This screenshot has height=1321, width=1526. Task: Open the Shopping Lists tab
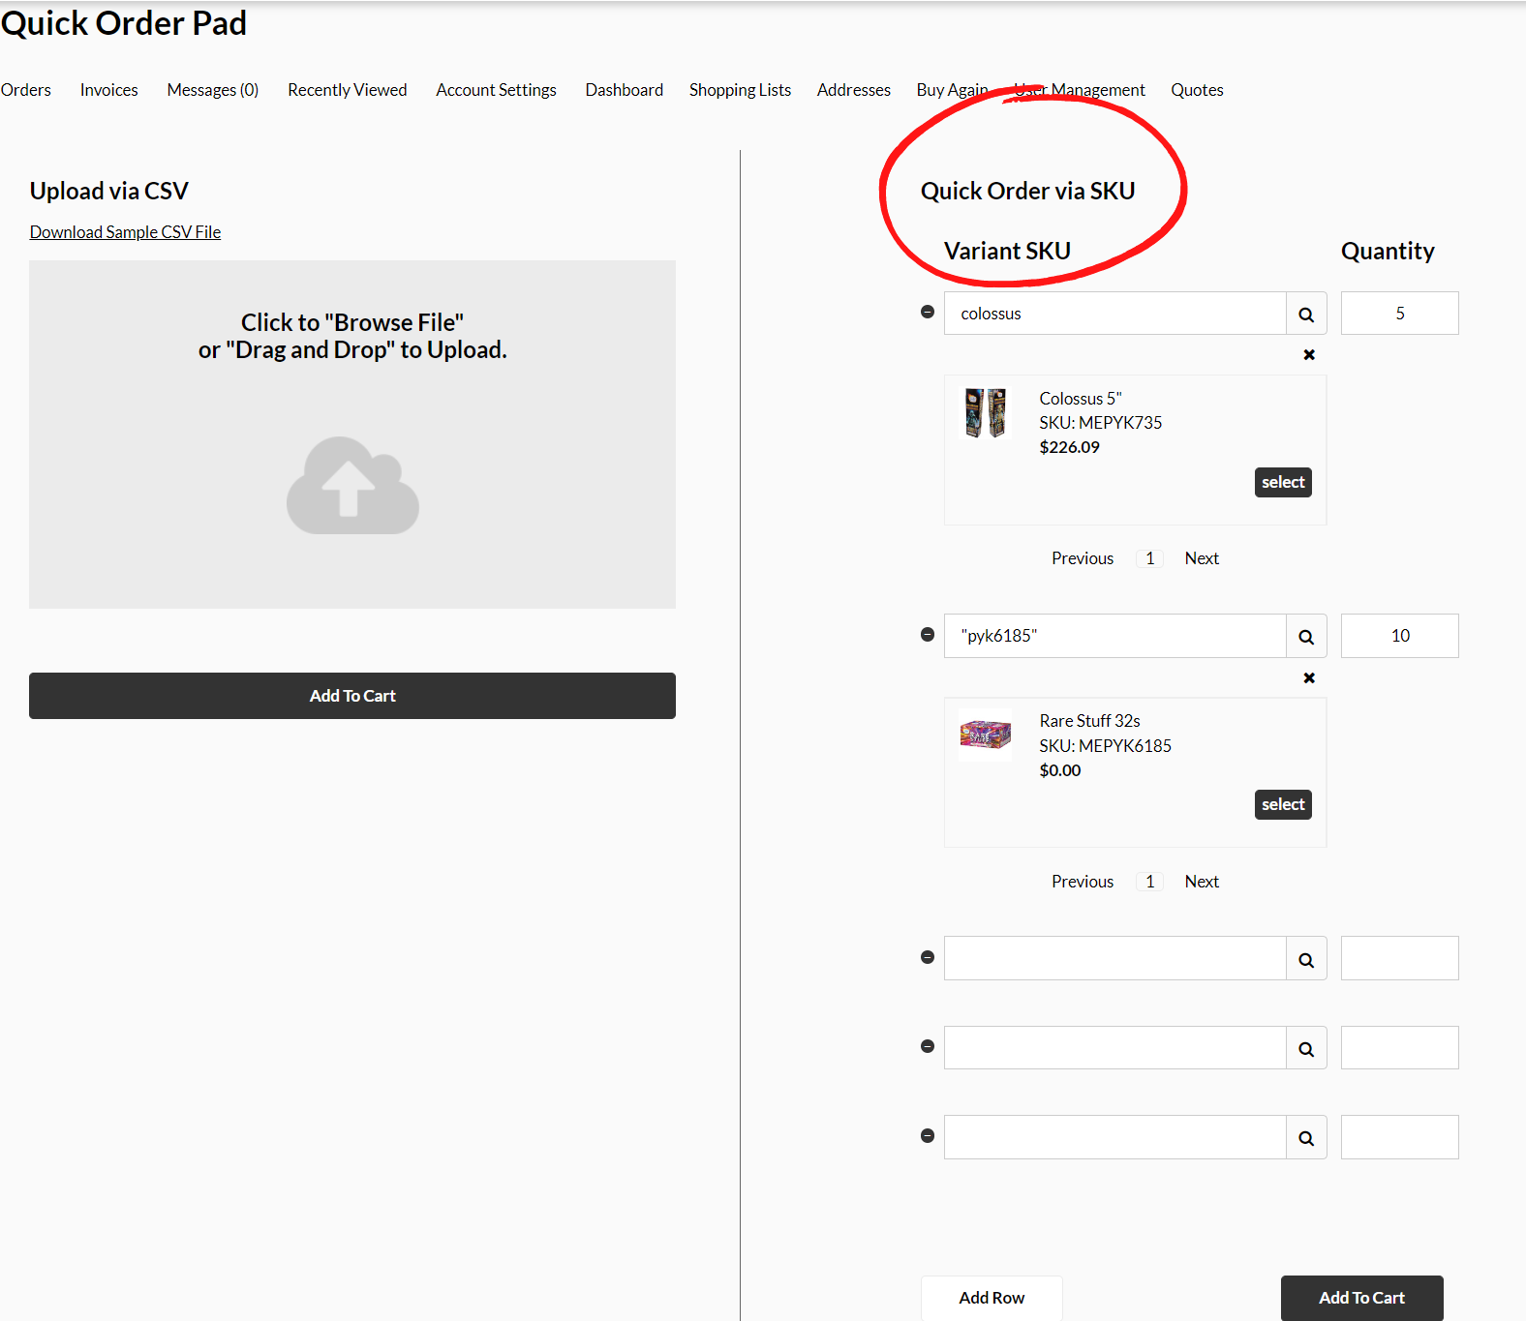[x=740, y=90]
